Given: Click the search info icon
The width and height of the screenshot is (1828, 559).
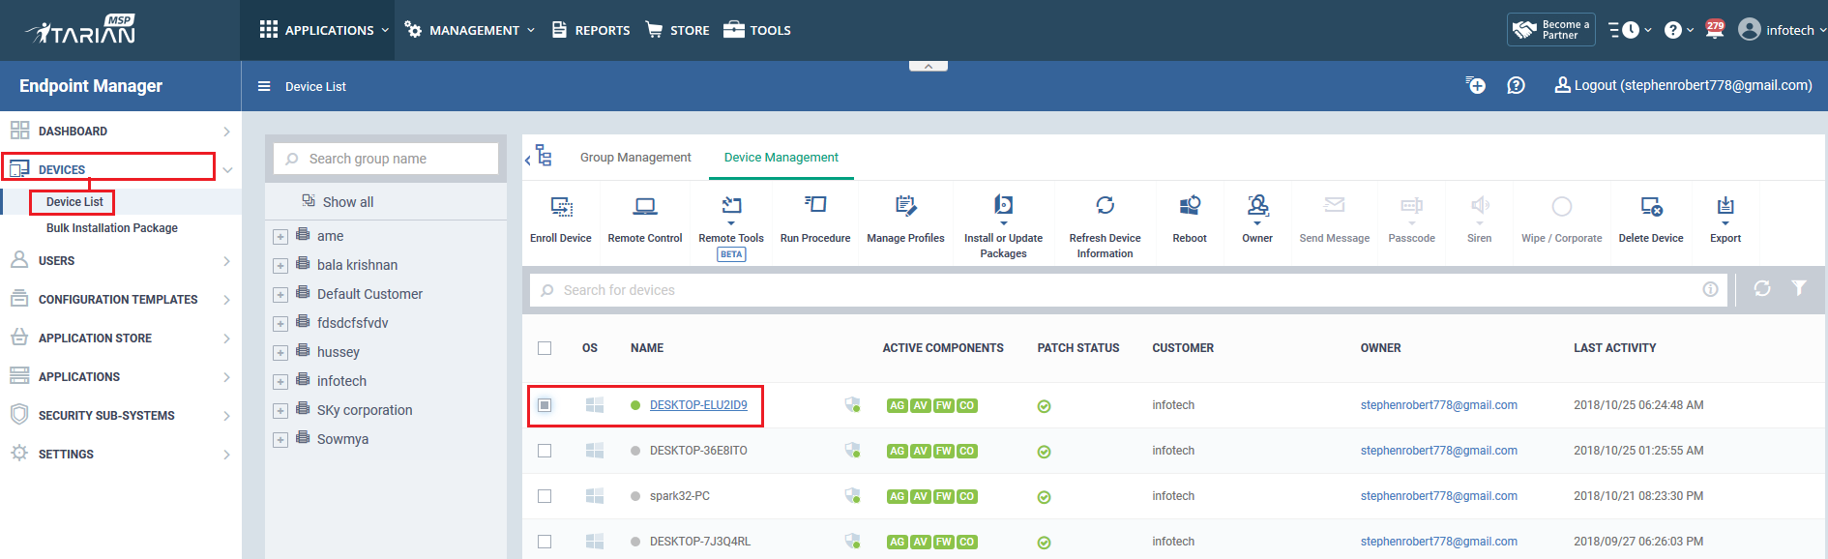Looking at the screenshot, I should pyautogui.click(x=1710, y=289).
